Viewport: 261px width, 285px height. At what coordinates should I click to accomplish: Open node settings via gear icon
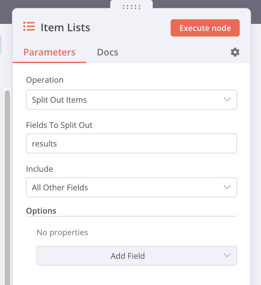tap(235, 52)
